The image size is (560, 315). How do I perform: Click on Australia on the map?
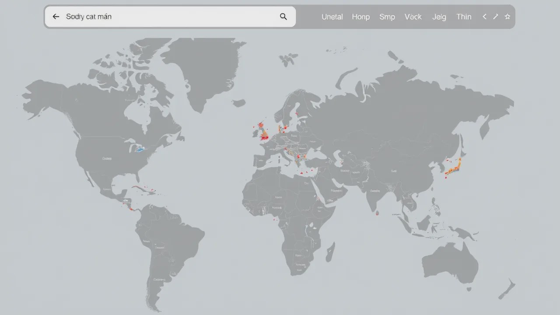tap(450, 263)
